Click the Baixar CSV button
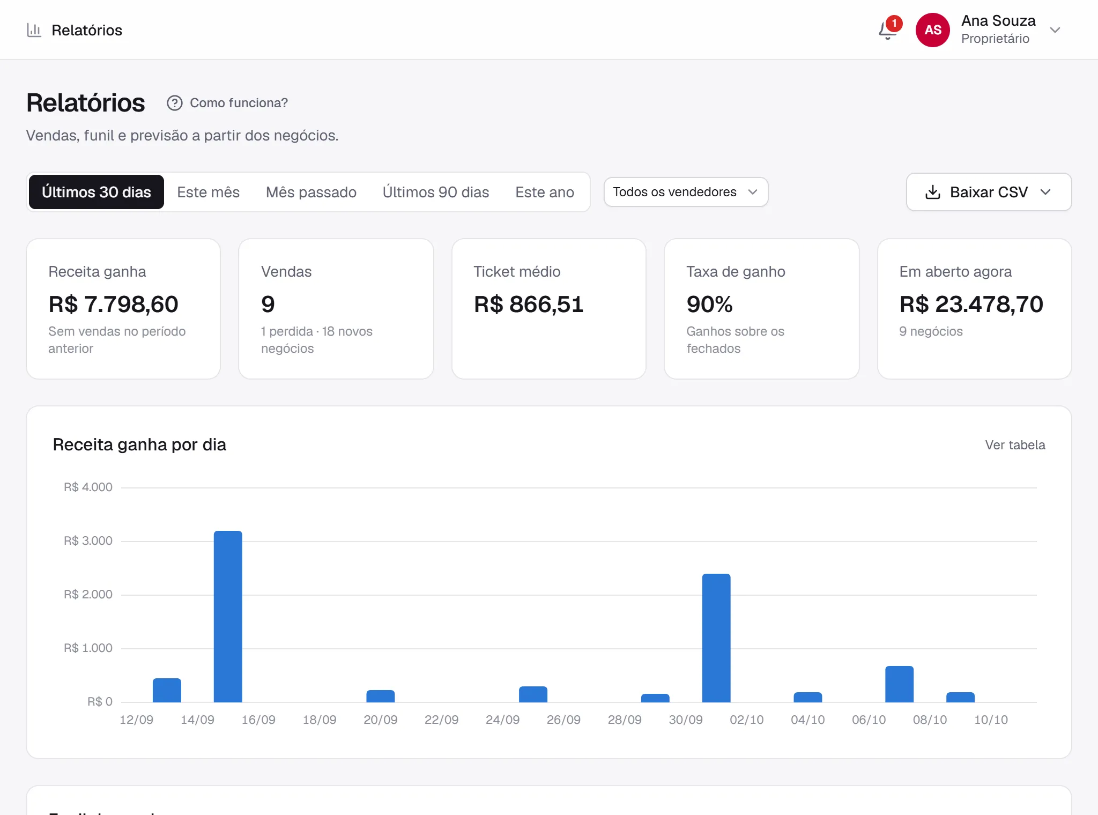Viewport: 1098px width, 815px height. tap(989, 192)
